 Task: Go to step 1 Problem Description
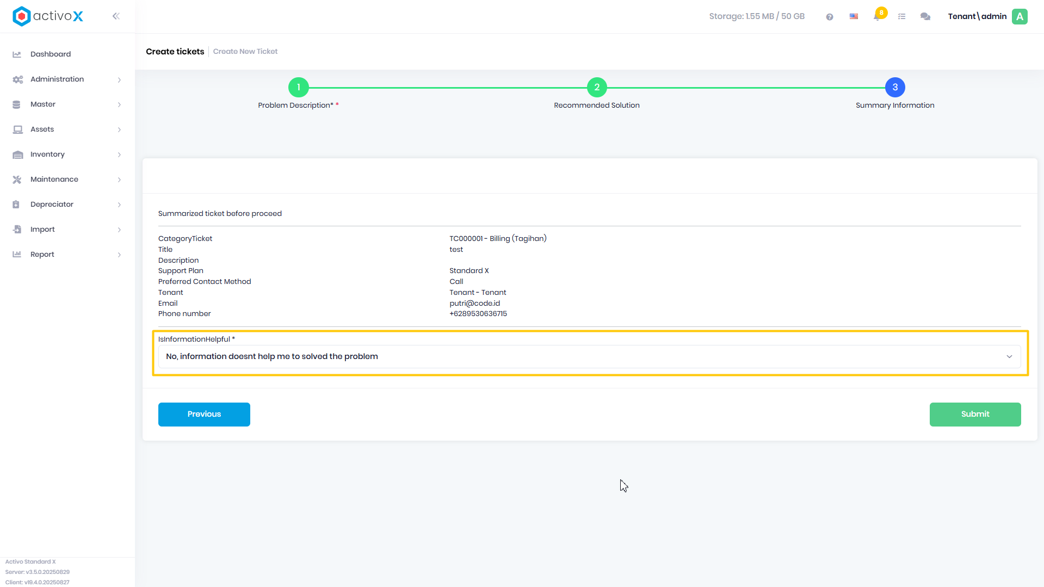(298, 88)
